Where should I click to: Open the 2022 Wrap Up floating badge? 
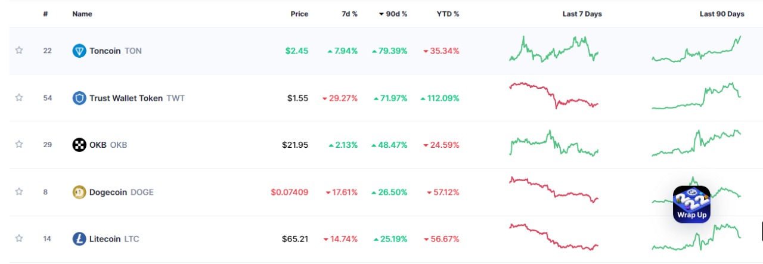tap(691, 204)
